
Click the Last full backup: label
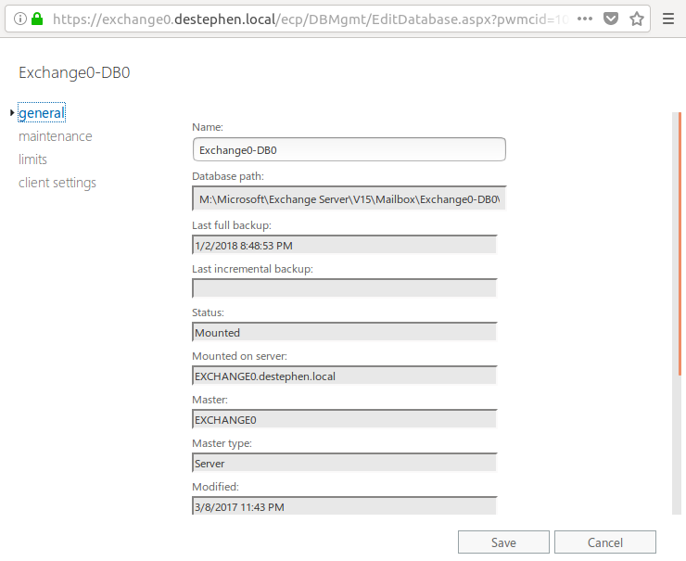232,225
